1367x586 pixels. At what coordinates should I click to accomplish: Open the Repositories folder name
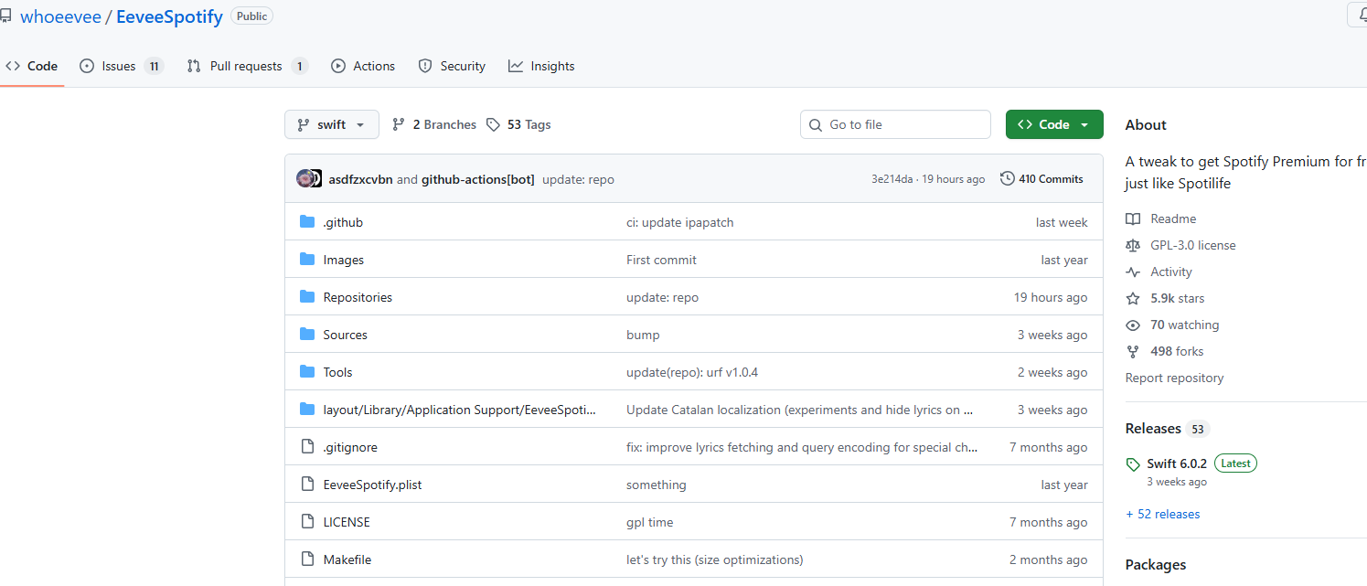(358, 297)
